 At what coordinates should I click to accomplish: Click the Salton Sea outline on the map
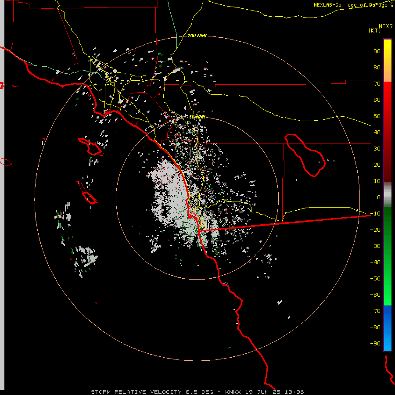coord(305,155)
